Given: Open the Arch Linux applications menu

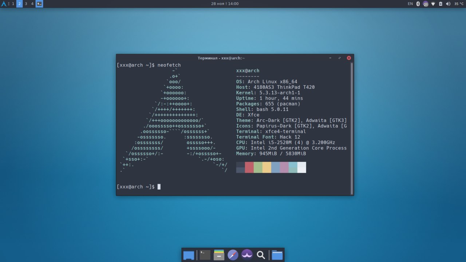Looking at the screenshot, I should point(4,4).
